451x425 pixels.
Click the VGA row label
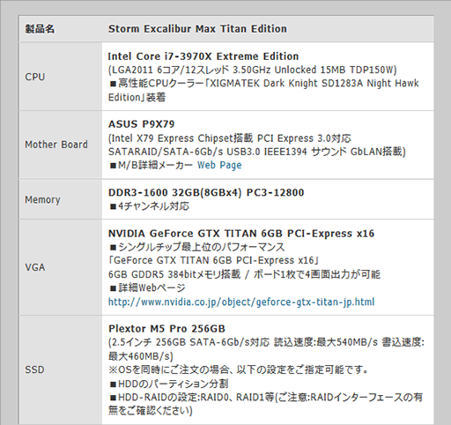[x=34, y=267]
